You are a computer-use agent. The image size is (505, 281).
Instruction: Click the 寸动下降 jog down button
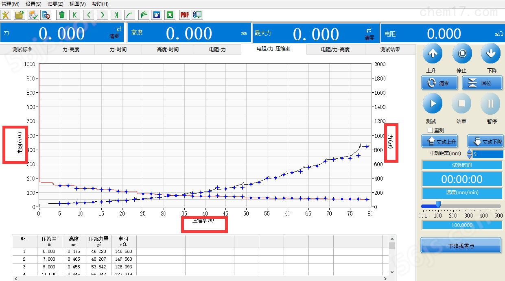[485, 142]
